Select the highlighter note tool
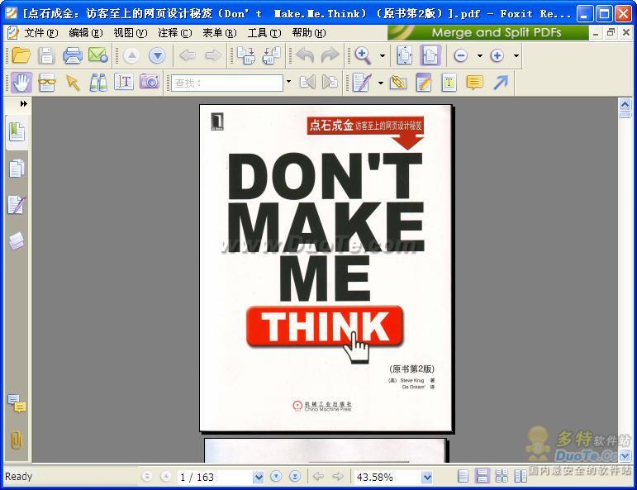This screenshot has width=637, height=490. 423,83
